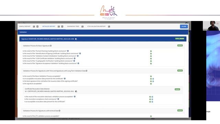This screenshot has width=220, height=124.
Task: Click PASSED badge of Long-Term Validation Data section
Action: 180,71
